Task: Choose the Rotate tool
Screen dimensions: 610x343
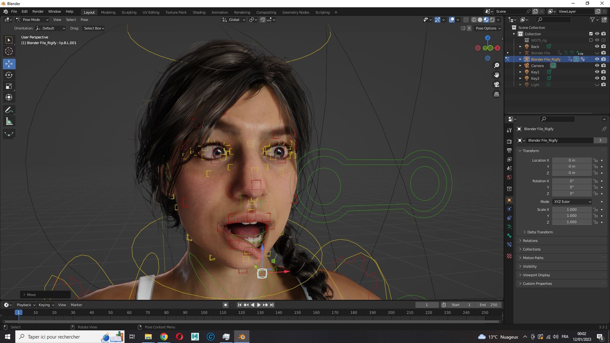Action: tap(9, 75)
